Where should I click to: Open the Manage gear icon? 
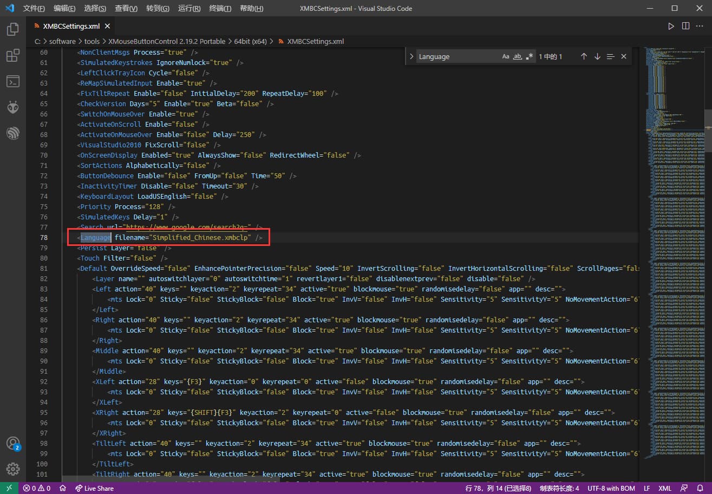[x=13, y=469]
